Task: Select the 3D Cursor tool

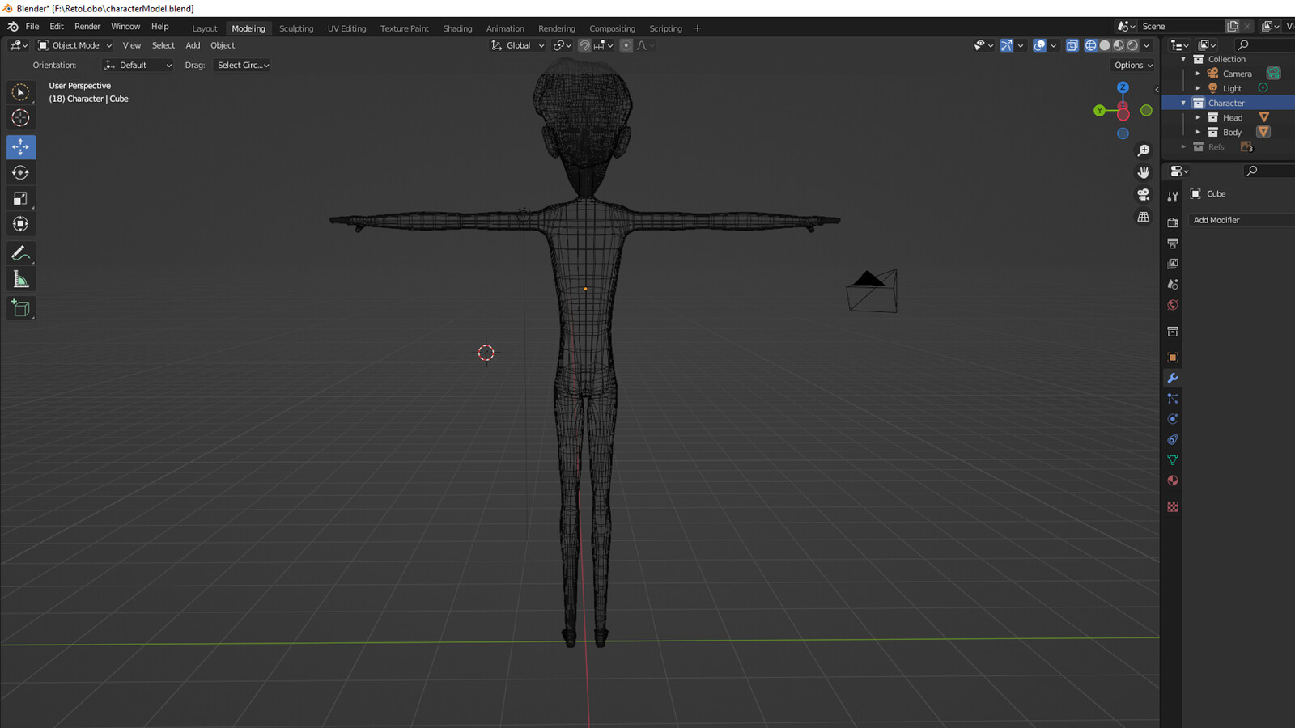Action: (x=21, y=118)
